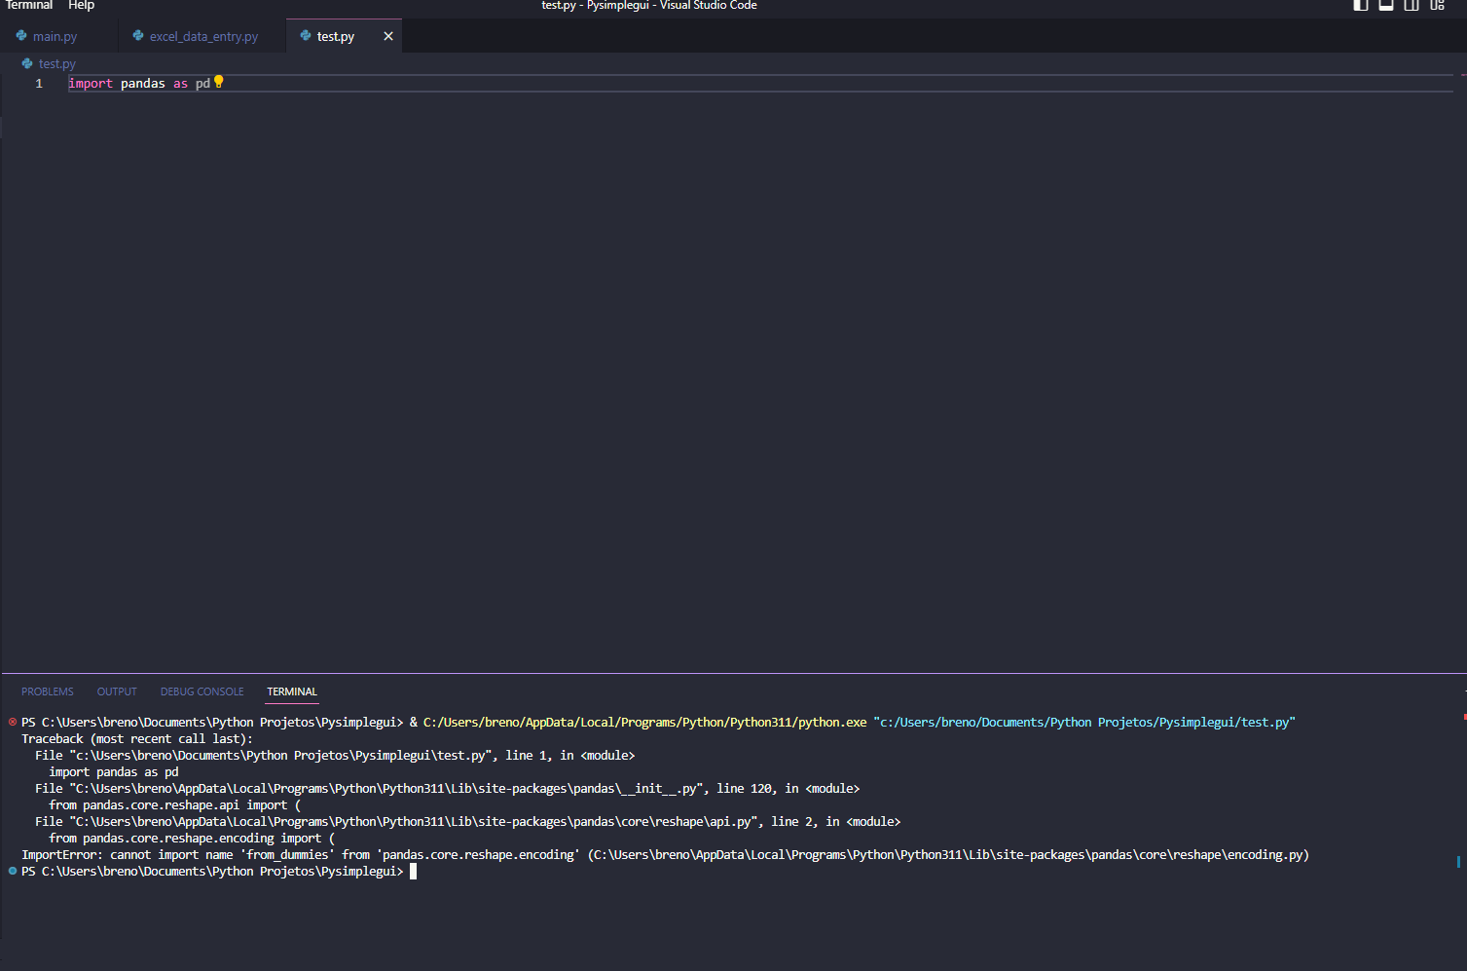The width and height of the screenshot is (1467, 971).
Task: Place cursor on 'pandas' in the editor
Action: (143, 84)
